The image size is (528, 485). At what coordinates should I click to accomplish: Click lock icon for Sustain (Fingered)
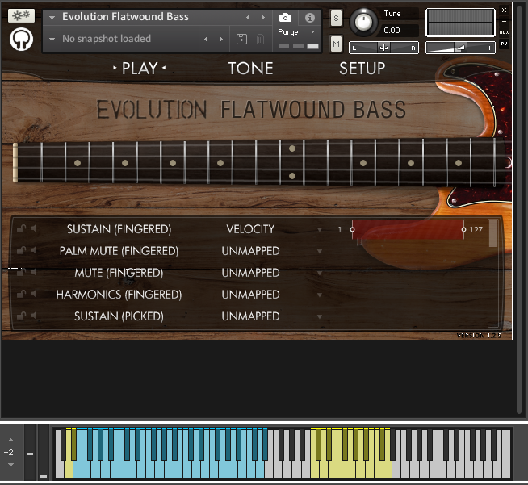21,229
